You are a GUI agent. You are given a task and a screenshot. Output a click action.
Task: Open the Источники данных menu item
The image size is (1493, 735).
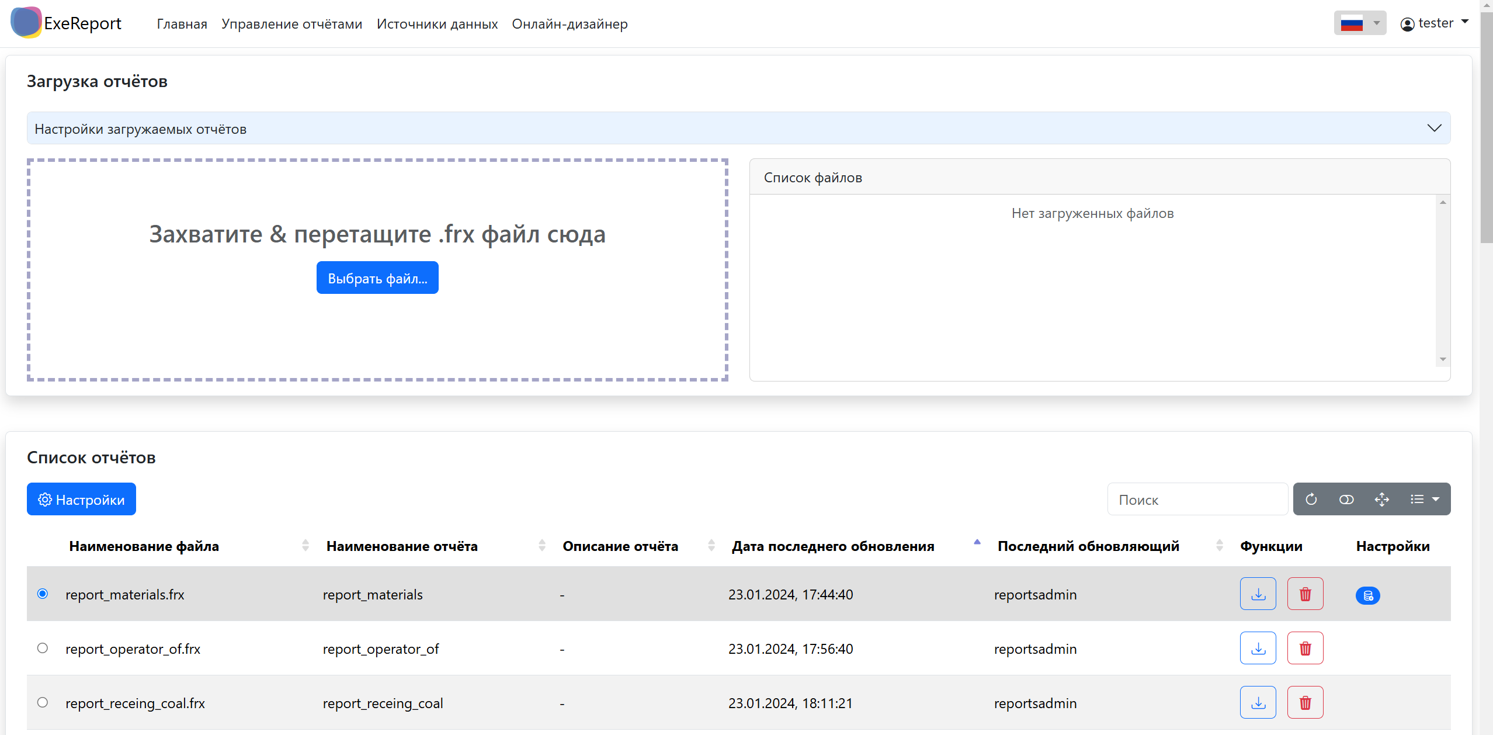coord(437,24)
